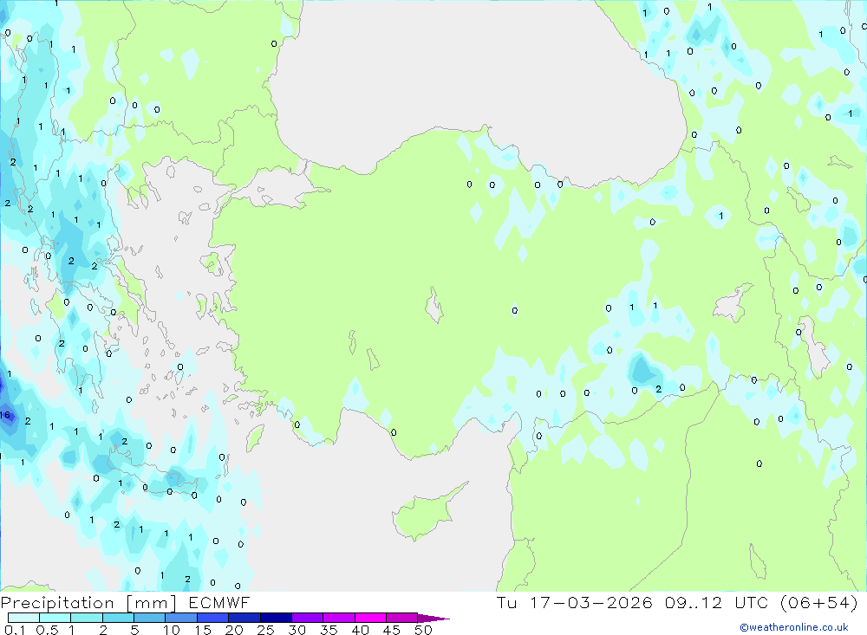867x635 pixels.
Task: Choose the 20–25 mm legend color box
Action: (x=244, y=618)
